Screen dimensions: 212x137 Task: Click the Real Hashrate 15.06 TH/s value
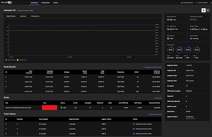coord(171,20)
